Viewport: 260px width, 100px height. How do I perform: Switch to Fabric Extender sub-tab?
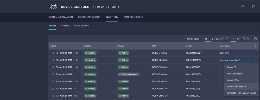click(x=82, y=26)
